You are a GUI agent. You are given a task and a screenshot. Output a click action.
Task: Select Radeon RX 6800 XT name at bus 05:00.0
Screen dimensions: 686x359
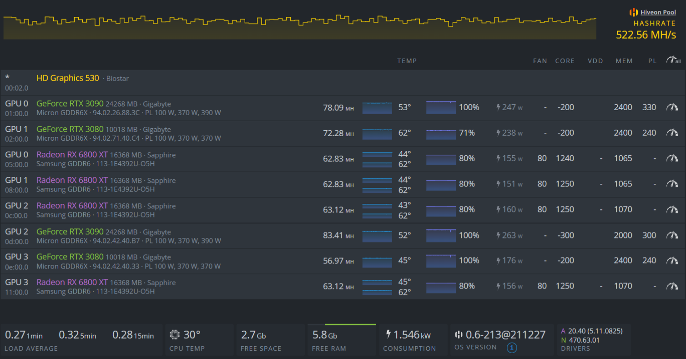point(72,154)
